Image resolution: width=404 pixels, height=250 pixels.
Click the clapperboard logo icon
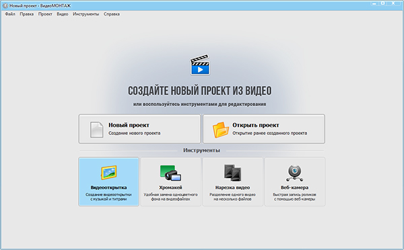[x=200, y=65]
